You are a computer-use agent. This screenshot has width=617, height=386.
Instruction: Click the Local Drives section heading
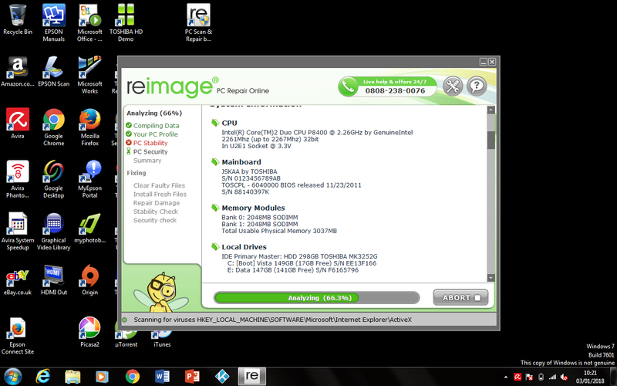pos(244,247)
